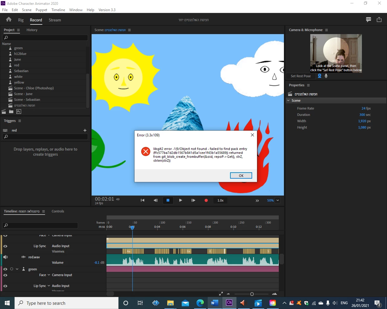Change playback speed 1.0x button

220,200
